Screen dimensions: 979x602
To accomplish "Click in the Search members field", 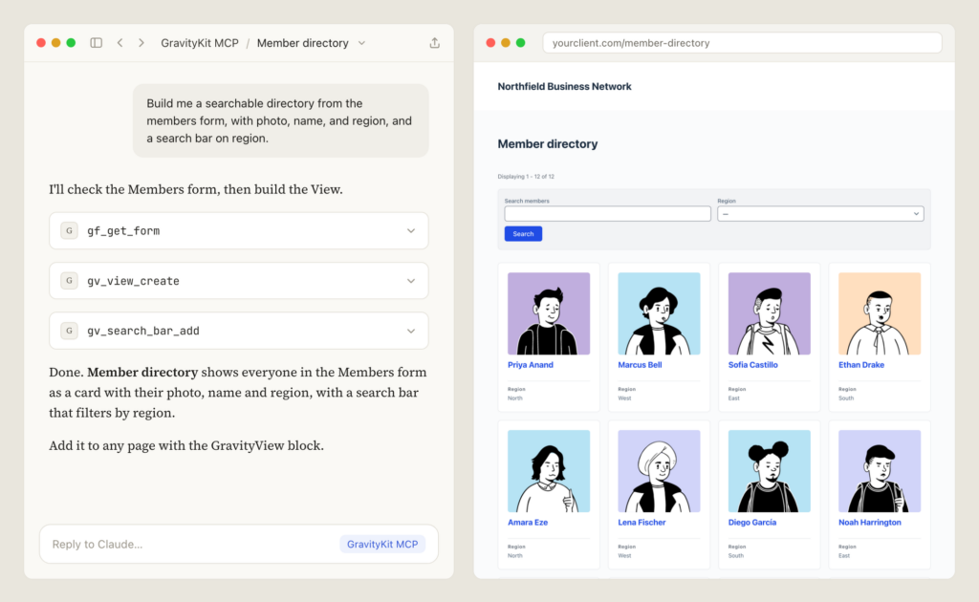I will [x=607, y=214].
